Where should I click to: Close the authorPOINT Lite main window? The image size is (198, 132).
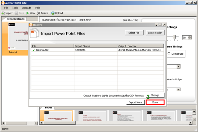pyautogui.click(x=195, y=3)
